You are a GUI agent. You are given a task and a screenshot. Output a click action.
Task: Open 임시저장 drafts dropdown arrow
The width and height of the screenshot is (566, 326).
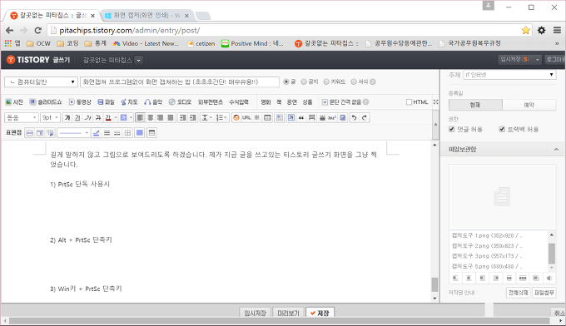pyautogui.click(x=537, y=60)
